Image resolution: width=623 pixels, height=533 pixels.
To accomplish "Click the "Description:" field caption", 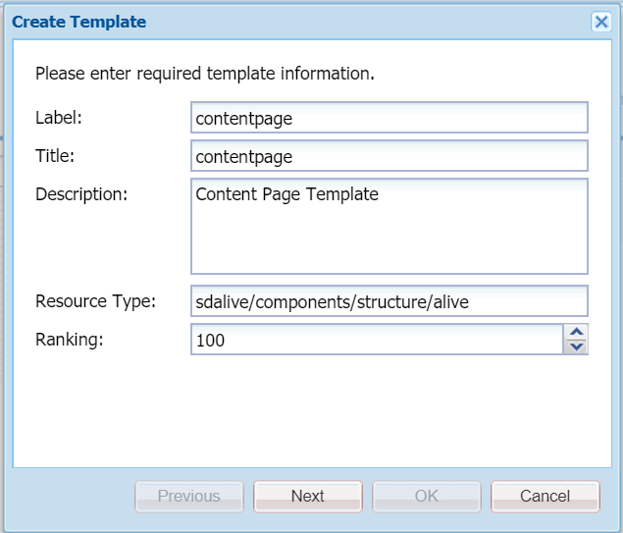I will [x=81, y=194].
